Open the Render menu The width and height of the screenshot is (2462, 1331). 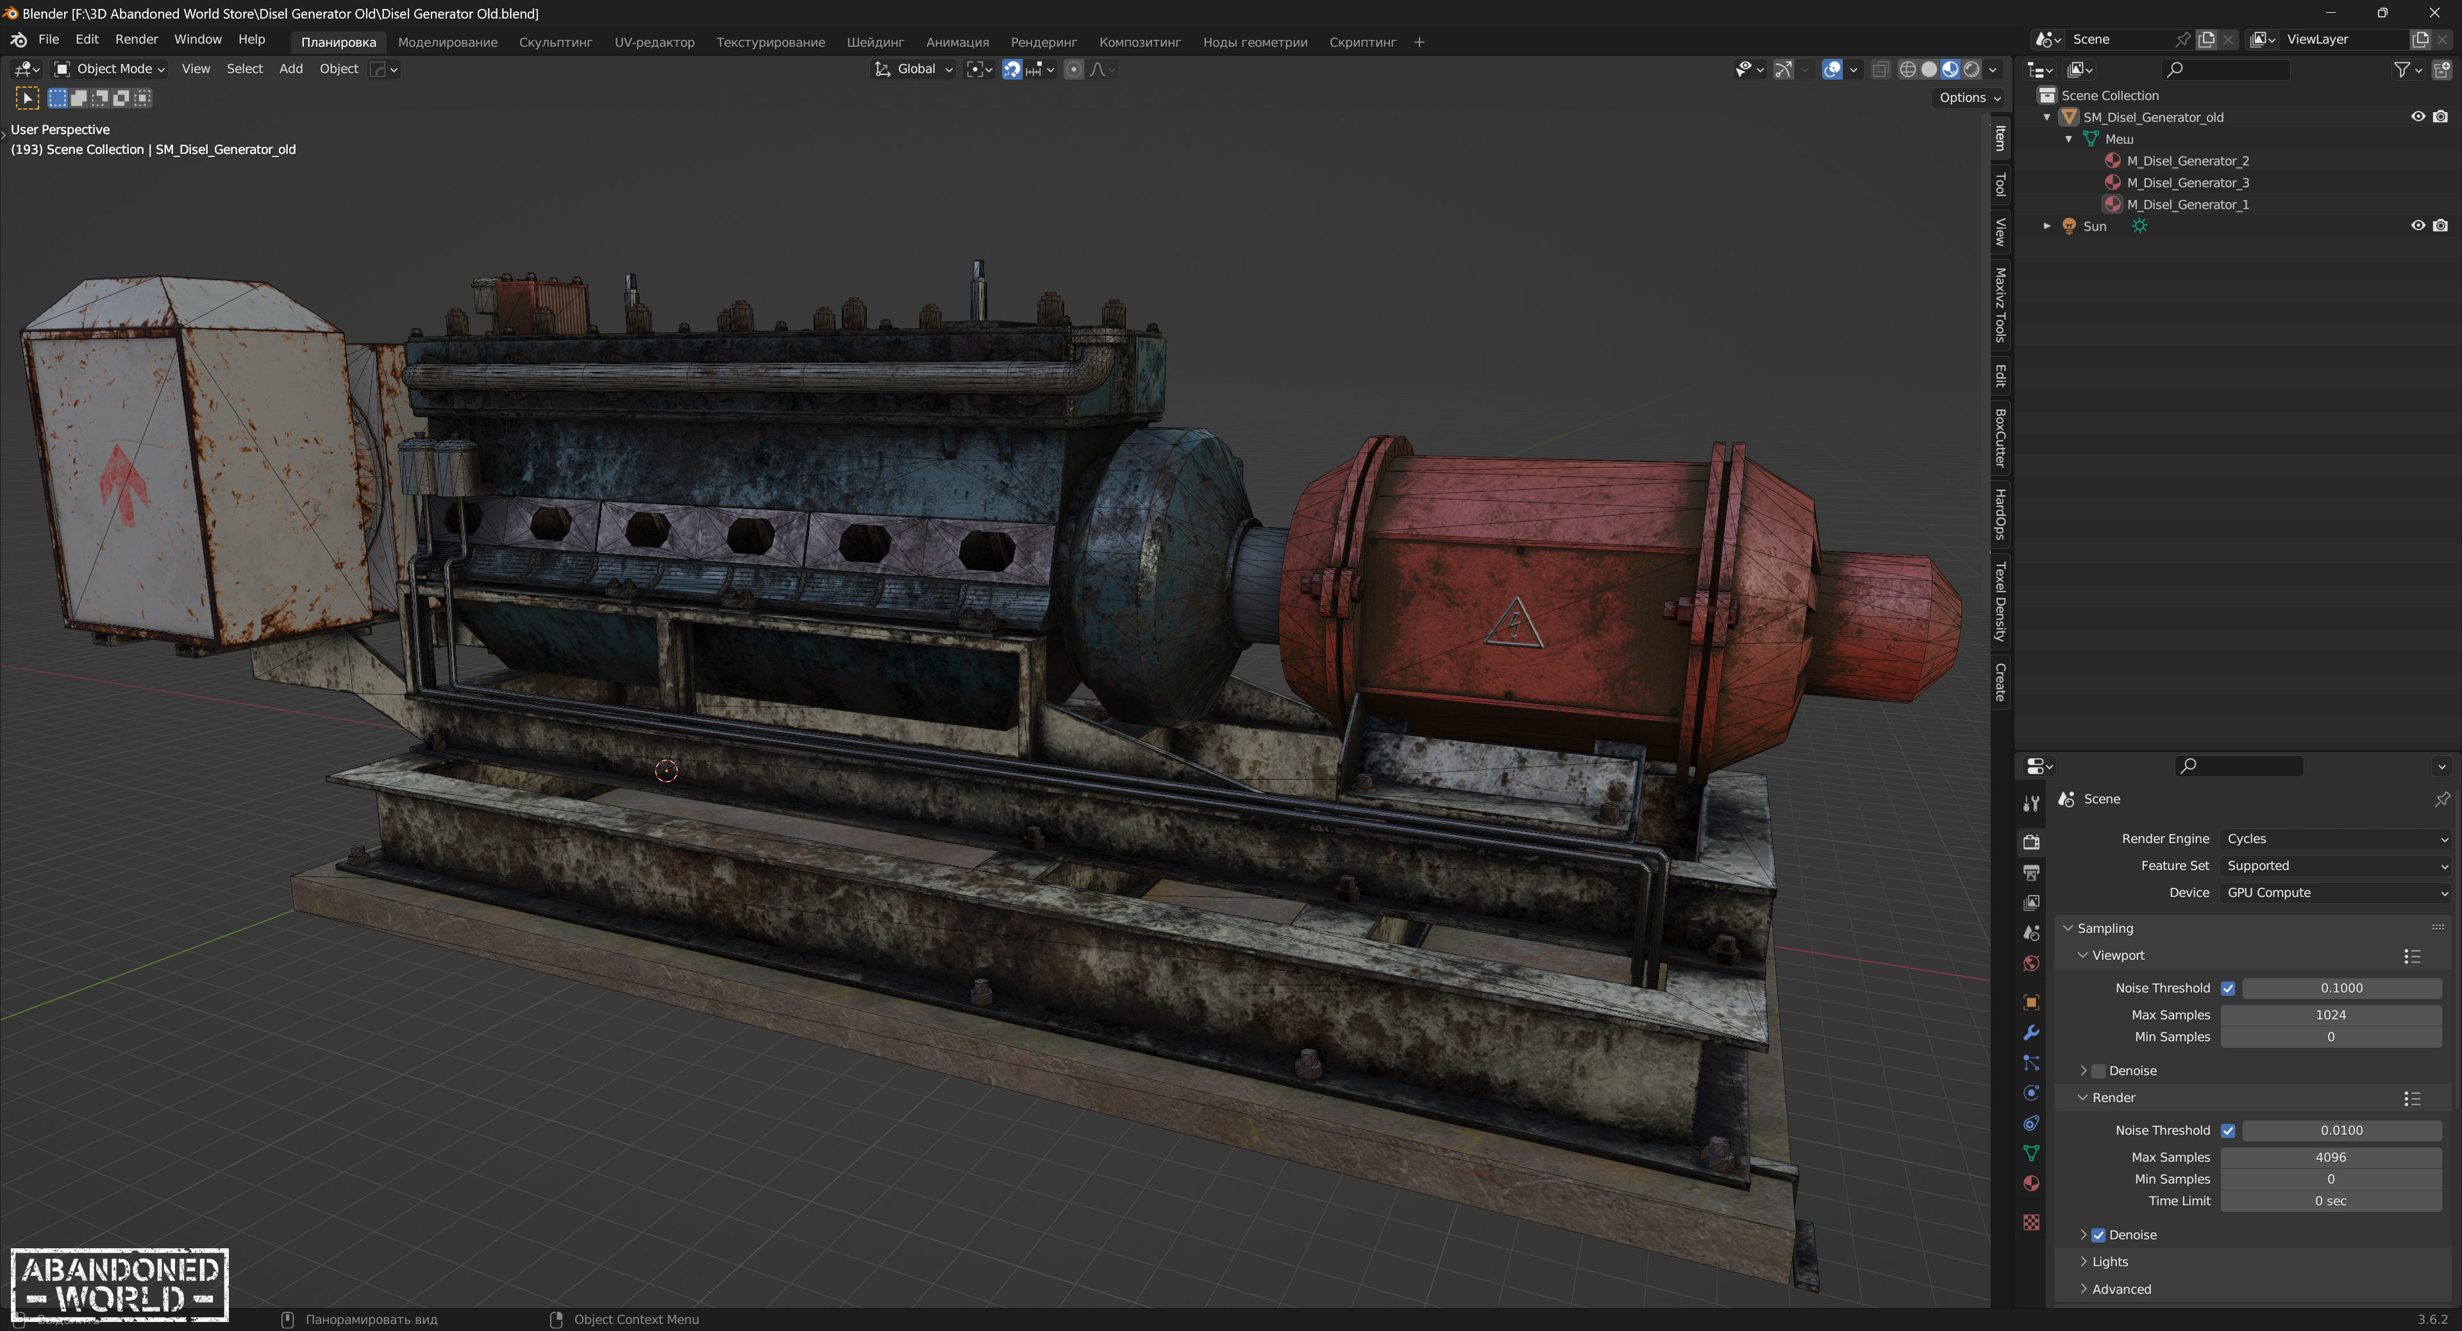click(x=137, y=39)
